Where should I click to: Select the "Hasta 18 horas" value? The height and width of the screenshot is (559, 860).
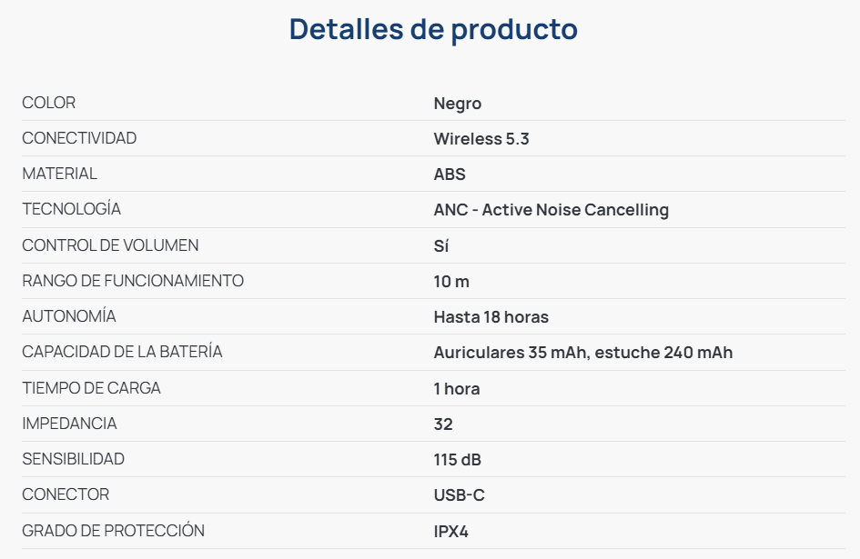click(x=491, y=317)
